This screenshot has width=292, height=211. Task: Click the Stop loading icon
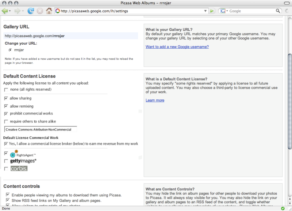coord(40,11)
